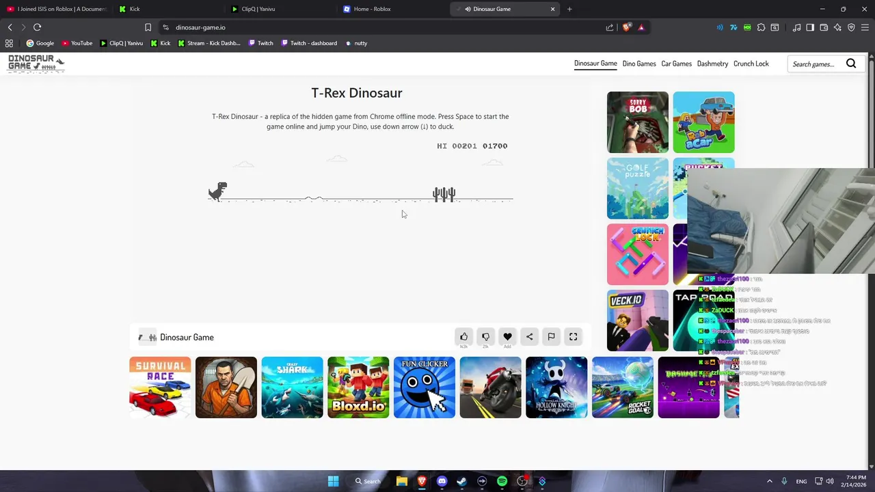Open the Dashmetry menu link
The image size is (875, 492).
712,64
